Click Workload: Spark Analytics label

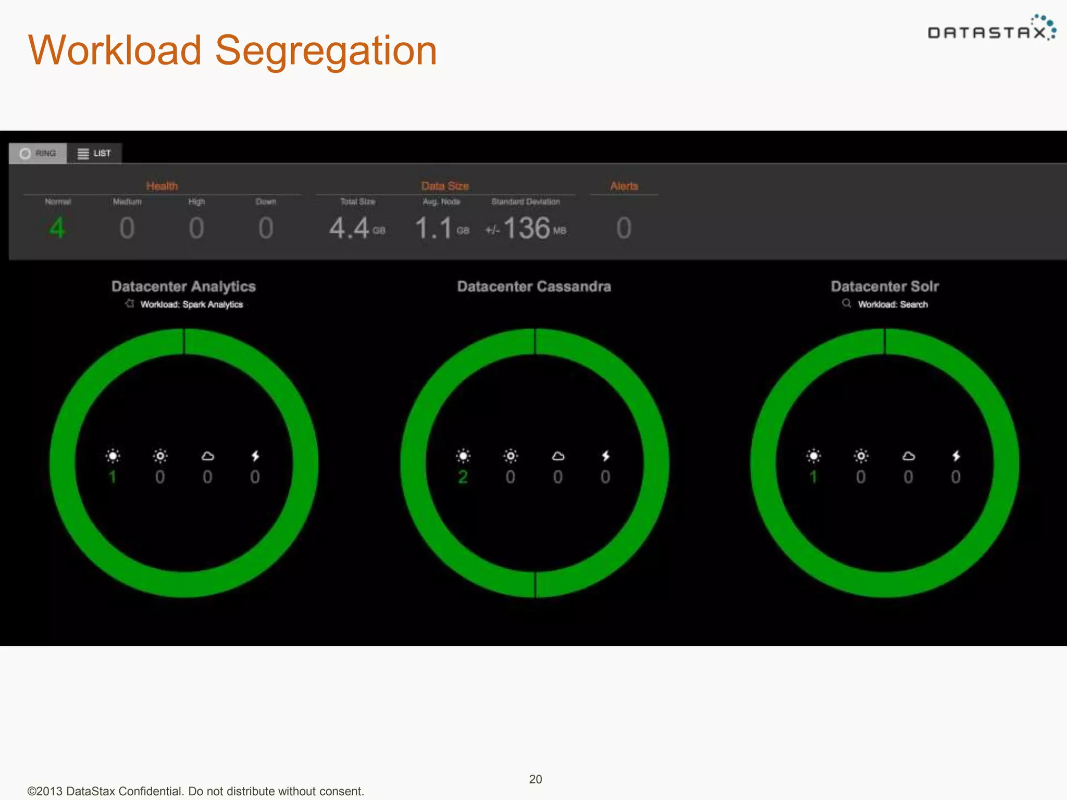[192, 304]
